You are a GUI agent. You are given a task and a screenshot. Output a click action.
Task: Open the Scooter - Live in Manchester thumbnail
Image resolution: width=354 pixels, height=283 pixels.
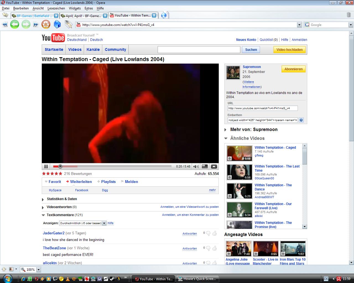pos(266,248)
